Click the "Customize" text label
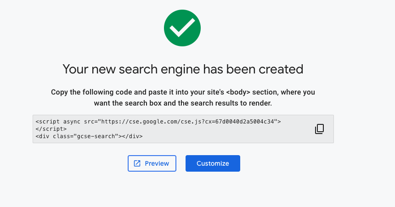395x207 pixels. click(x=213, y=163)
